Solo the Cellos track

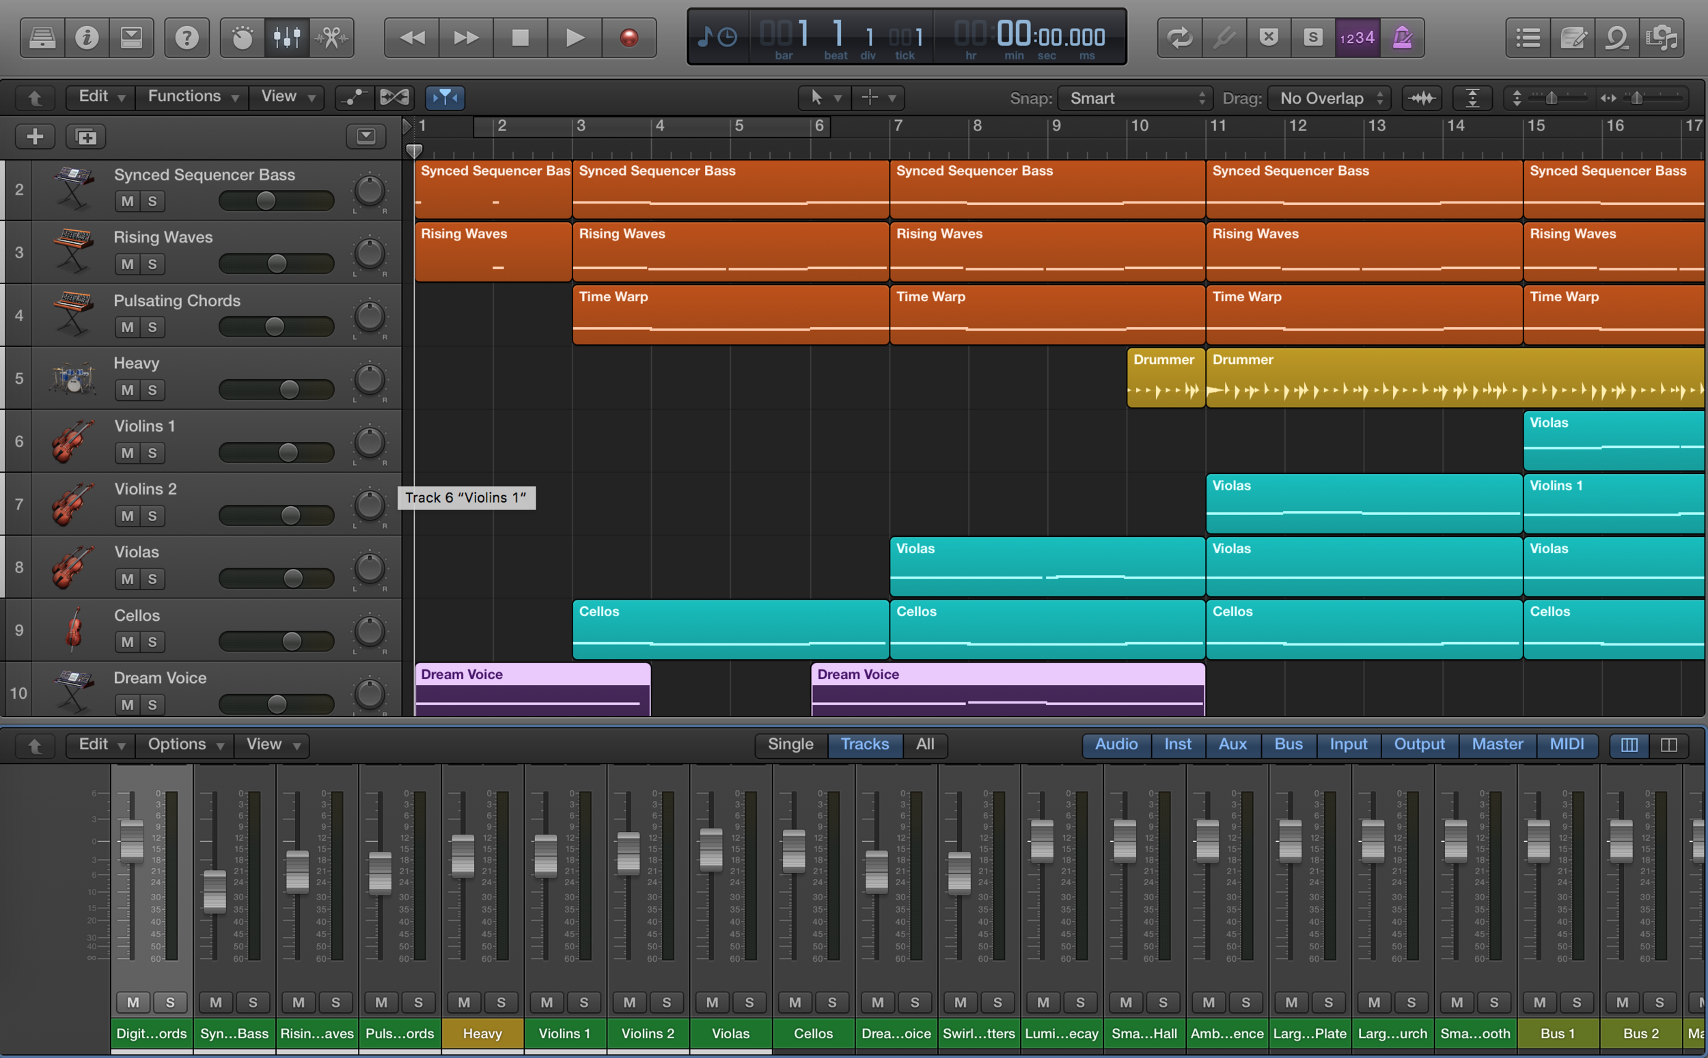[152, 642]
